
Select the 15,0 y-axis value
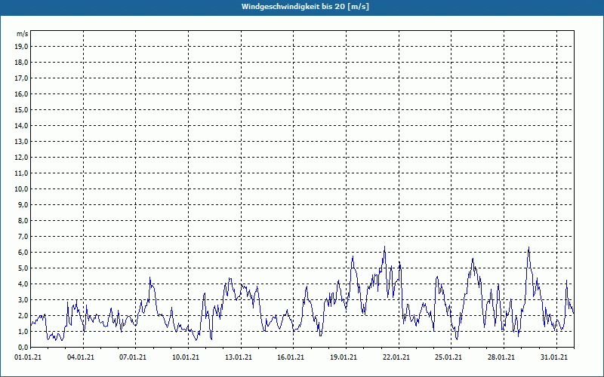coord(21,109)
